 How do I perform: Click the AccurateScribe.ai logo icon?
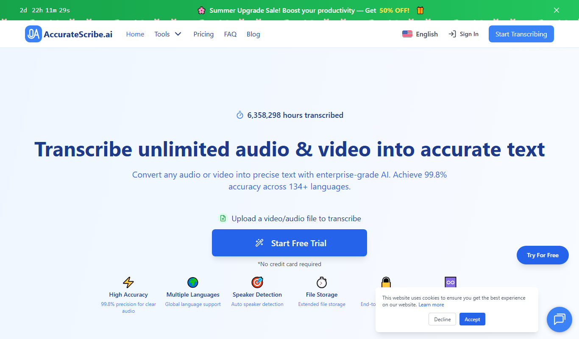coord(33,34)
